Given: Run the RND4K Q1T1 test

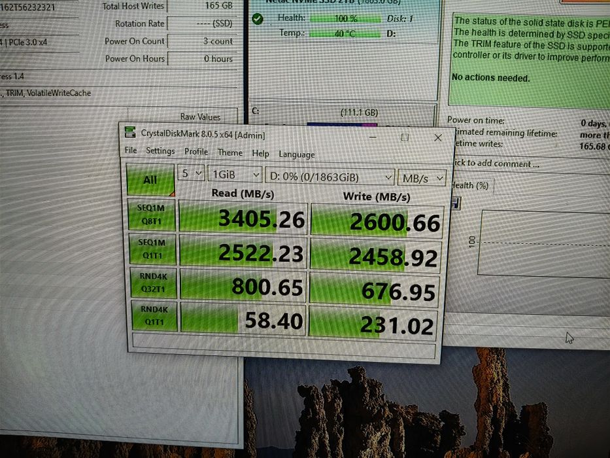Looking at the screenshot, I should [154, 315].
